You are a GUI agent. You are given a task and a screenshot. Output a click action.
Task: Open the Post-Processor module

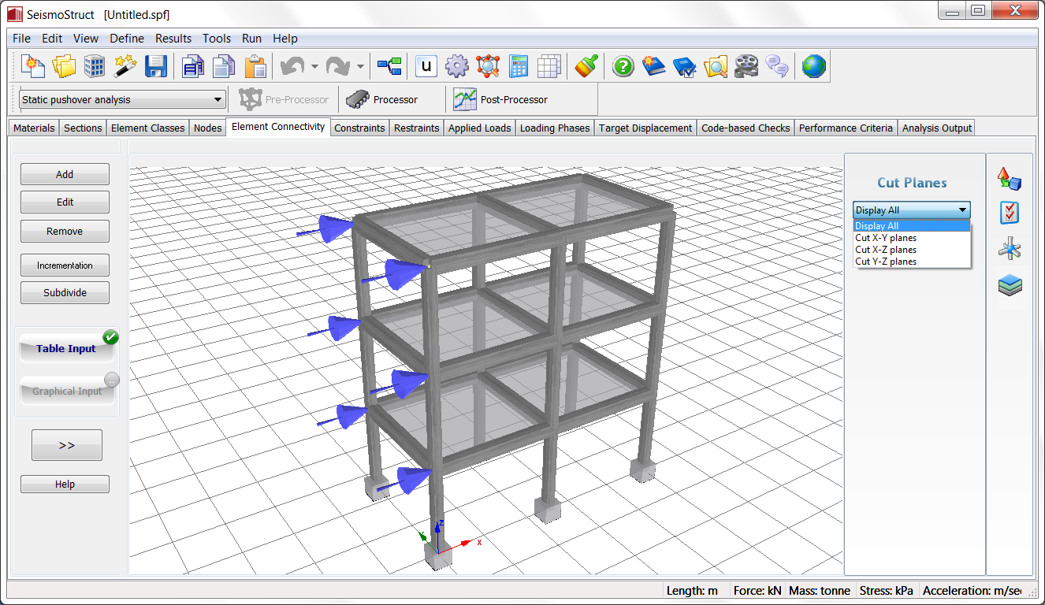click(501, 100)
